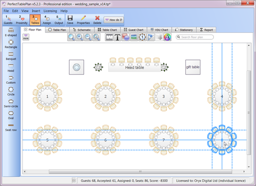Click the zoom to selection icon
The image size is (256, 186).
point(97,37)
